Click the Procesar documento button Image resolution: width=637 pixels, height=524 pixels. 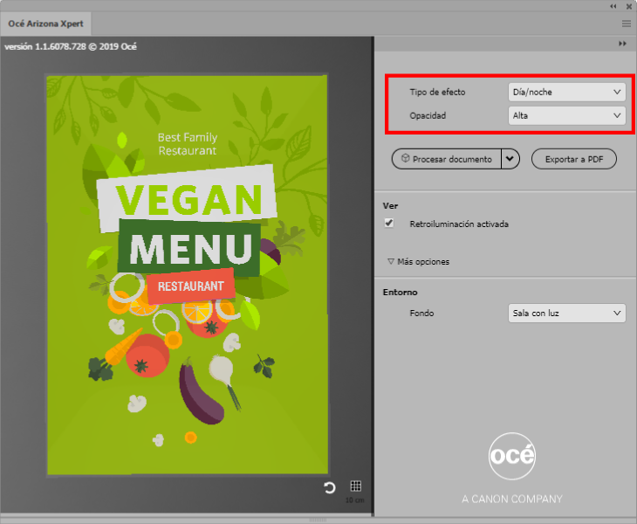pyautogui.click(x=447, y=159)
